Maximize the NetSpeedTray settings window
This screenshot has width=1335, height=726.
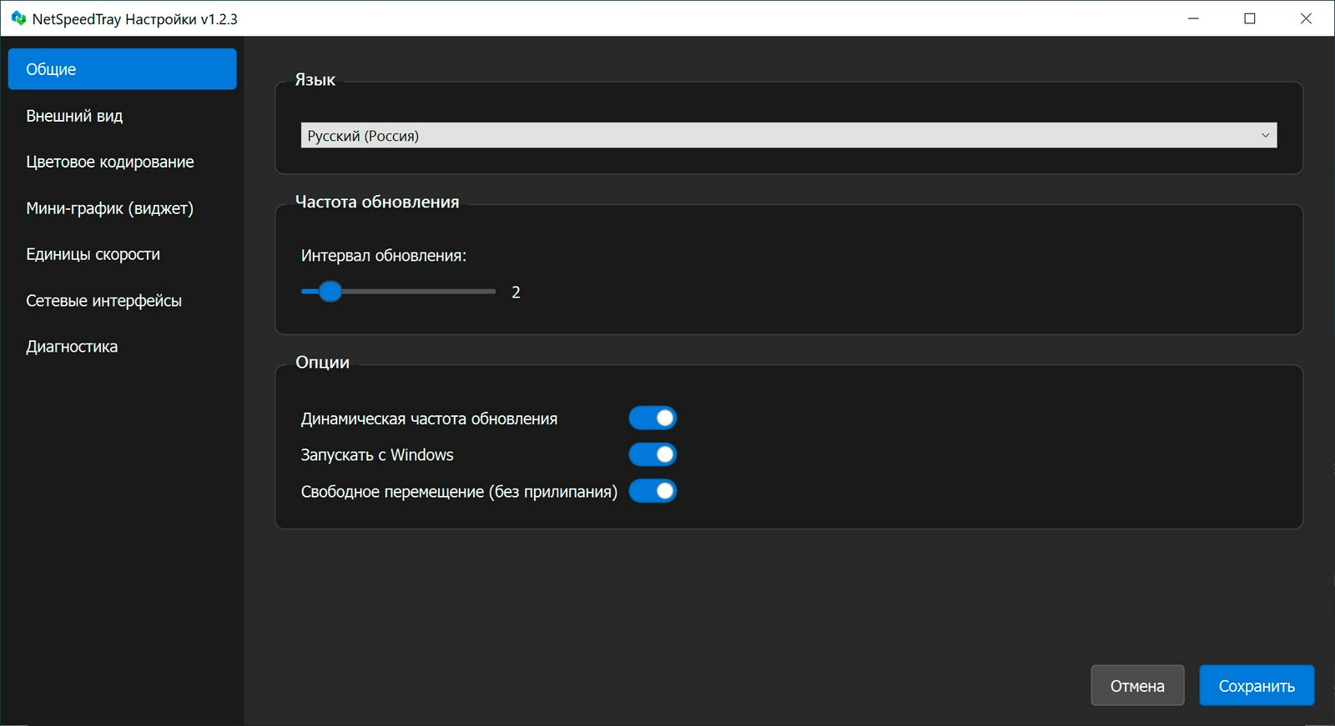tap(1249, 18)
